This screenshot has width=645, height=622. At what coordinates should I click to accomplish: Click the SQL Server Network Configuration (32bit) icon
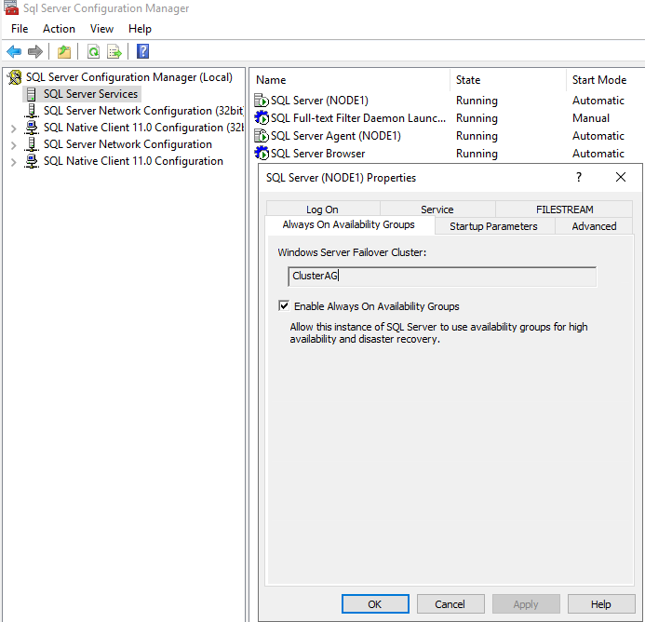[x=32, y=111]
